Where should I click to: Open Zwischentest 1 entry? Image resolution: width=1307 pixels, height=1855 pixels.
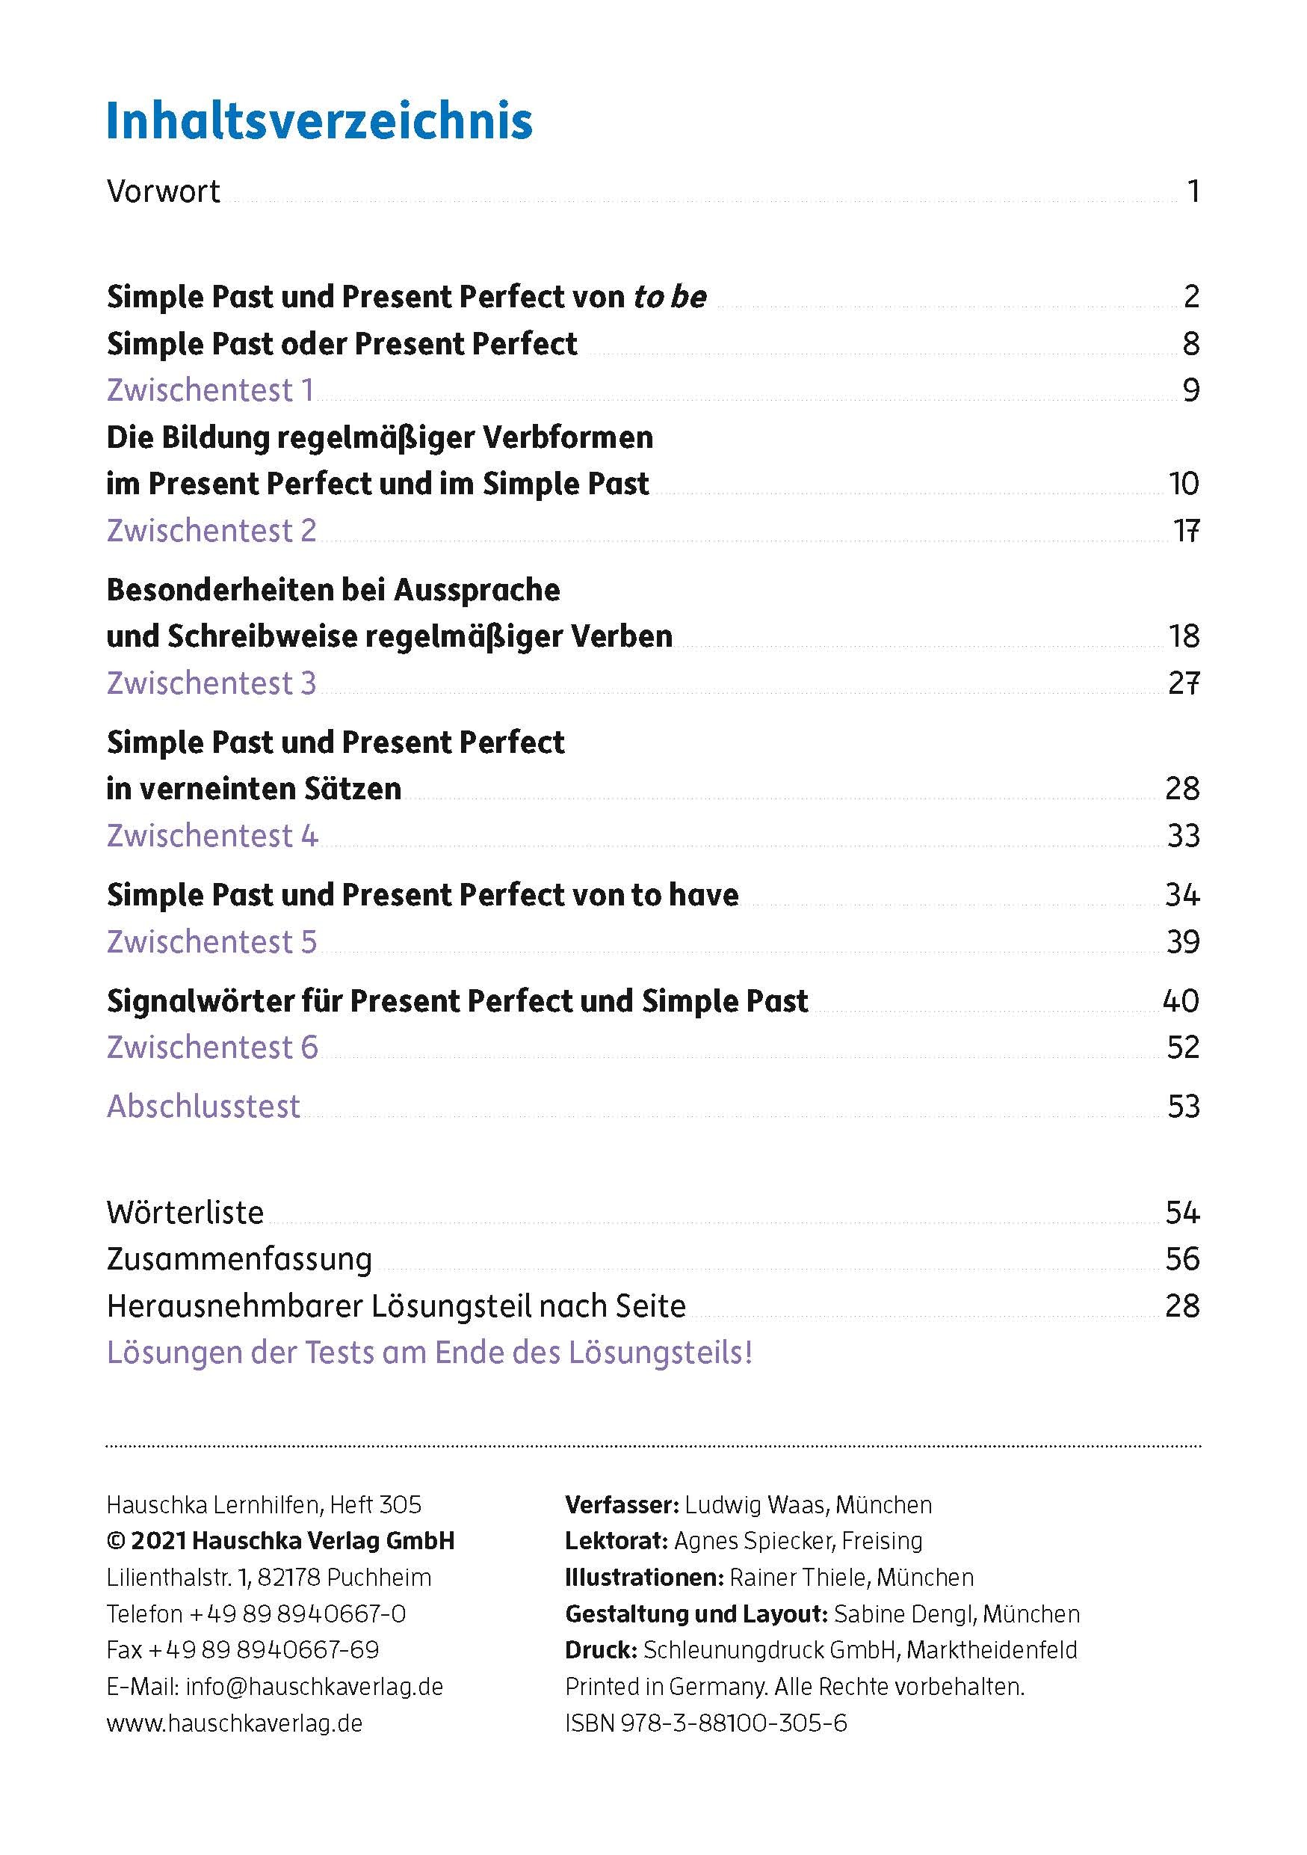click(x=210, y=391)
